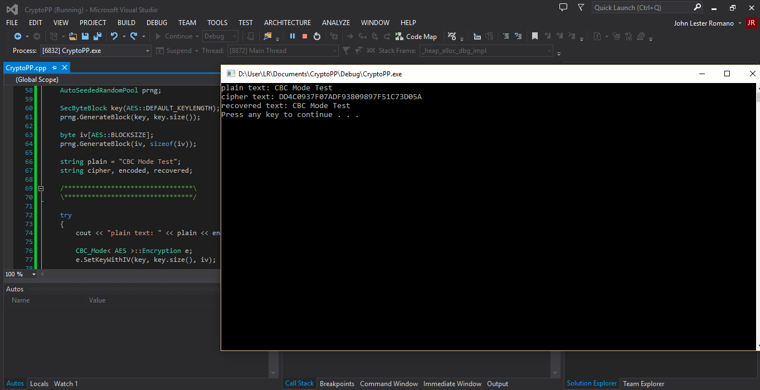Open the Stack Frame dropdown

549,51
